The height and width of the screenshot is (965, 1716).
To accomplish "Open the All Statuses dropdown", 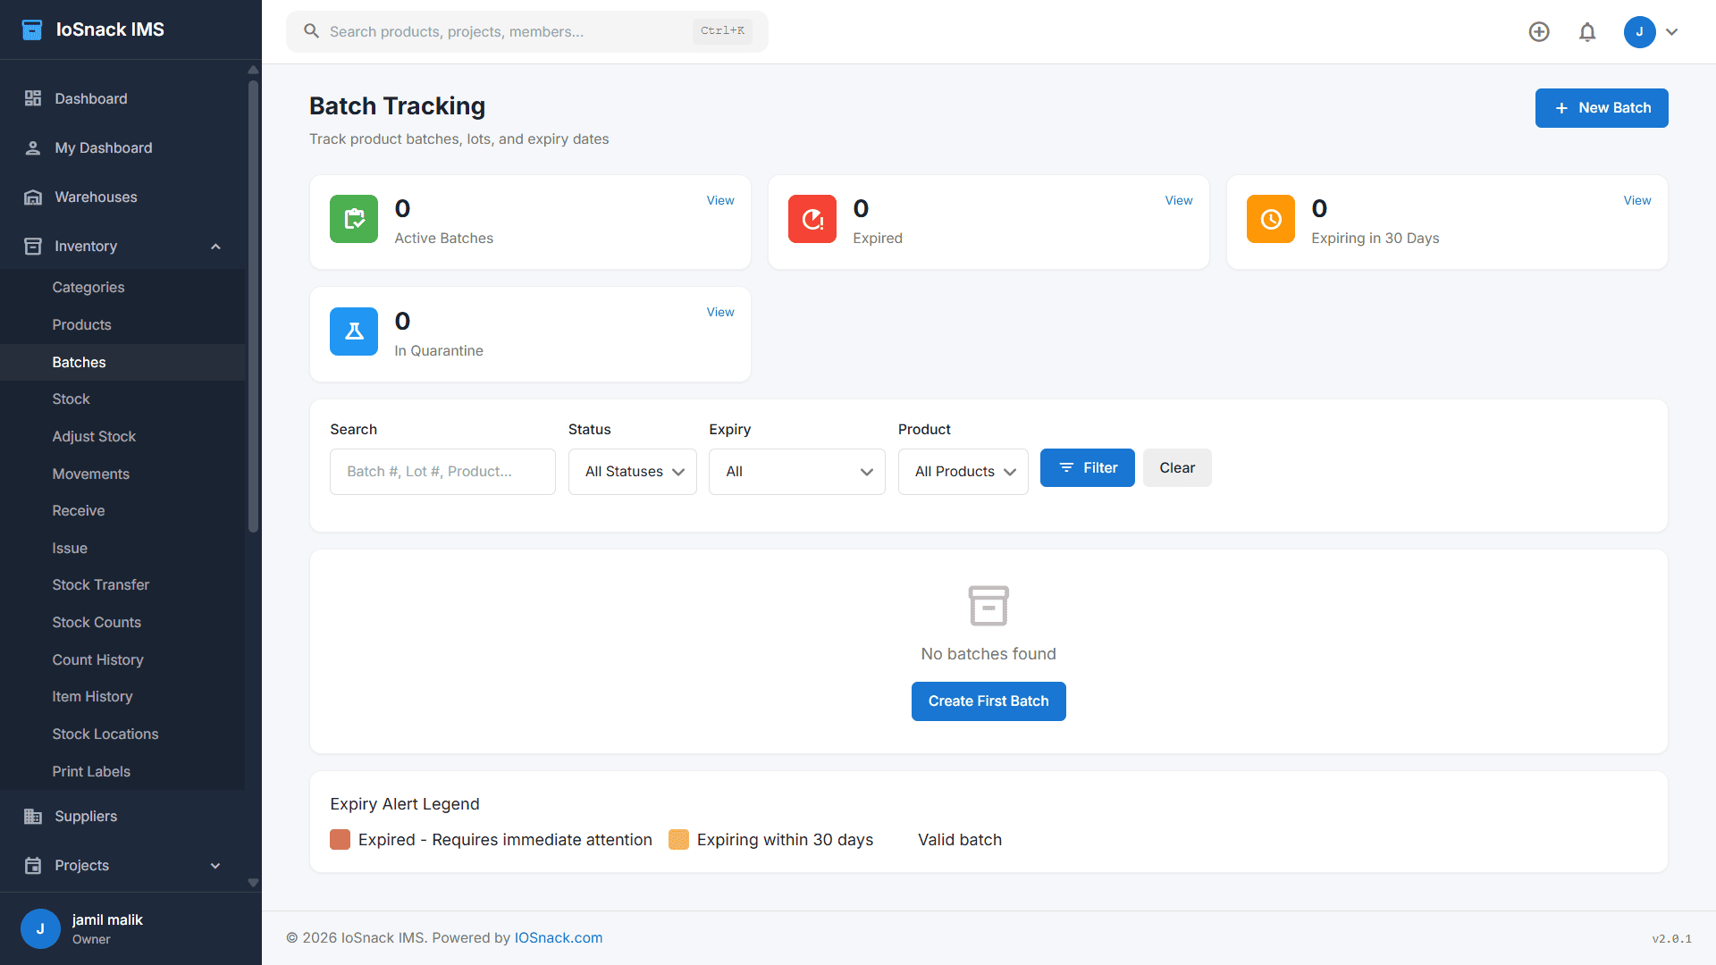I will [x=632, y=471].
